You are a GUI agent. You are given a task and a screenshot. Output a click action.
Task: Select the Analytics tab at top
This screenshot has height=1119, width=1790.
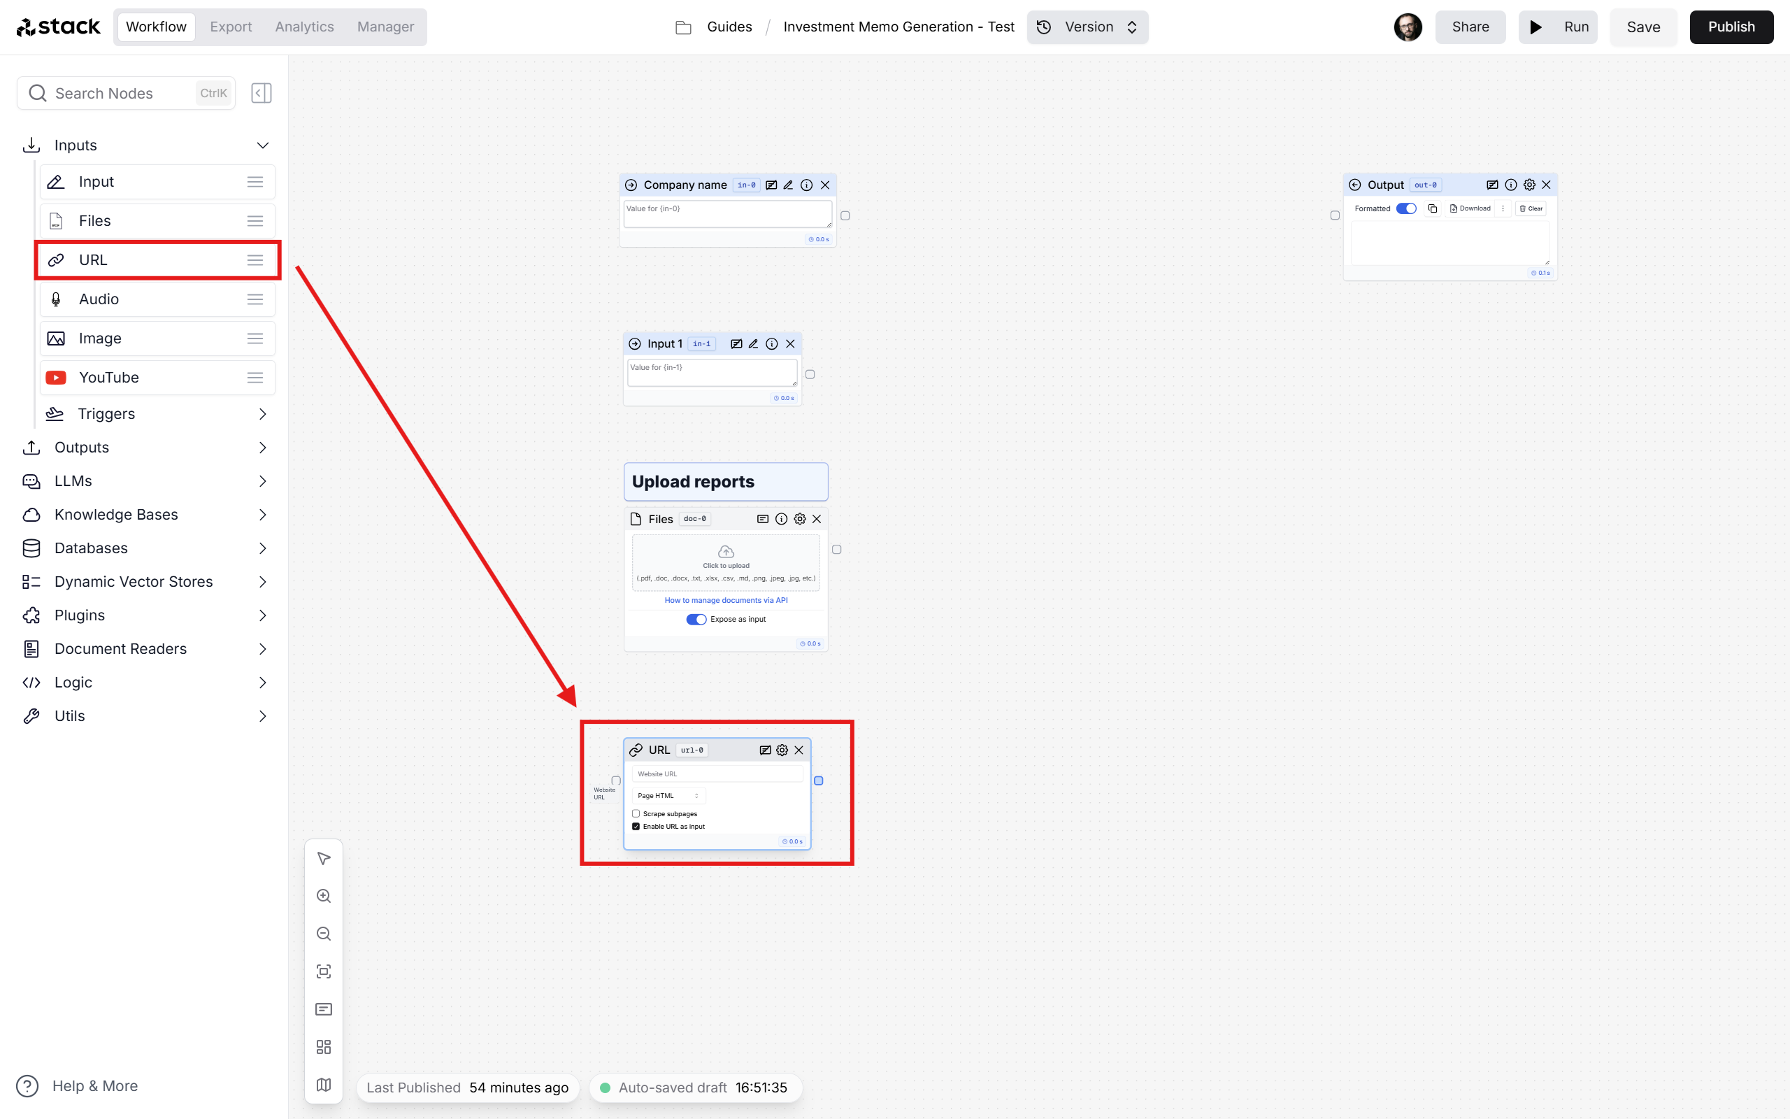(x=303, y=26)
